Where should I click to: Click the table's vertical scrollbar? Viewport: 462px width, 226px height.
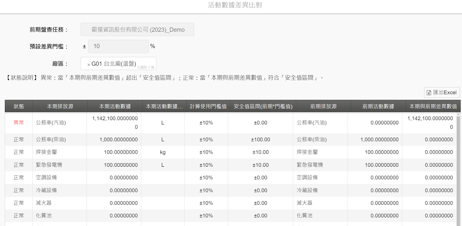pos(458,170)
